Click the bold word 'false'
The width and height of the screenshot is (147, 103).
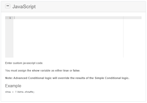click(76, 70)
